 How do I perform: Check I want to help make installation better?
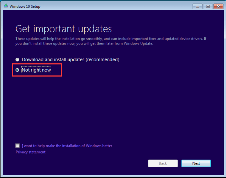(x=17, y=146)
